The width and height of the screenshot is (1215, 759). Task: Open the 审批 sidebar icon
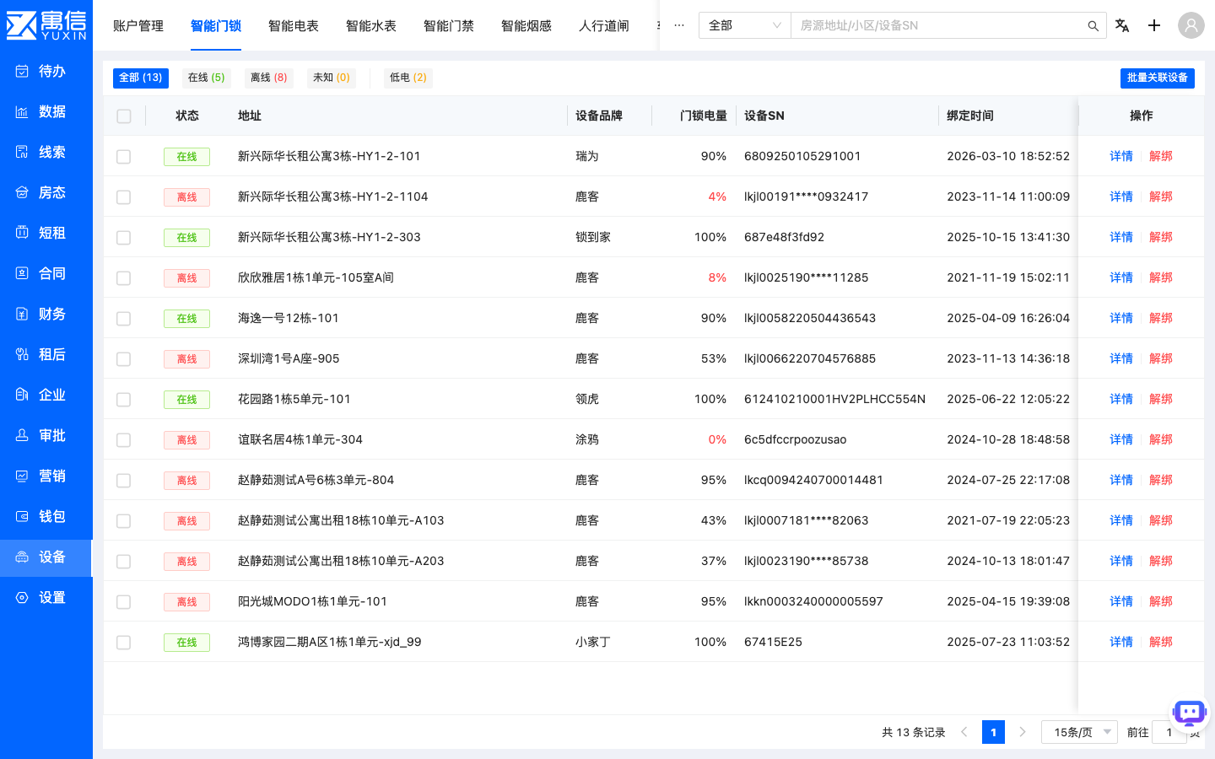[22, 435]
